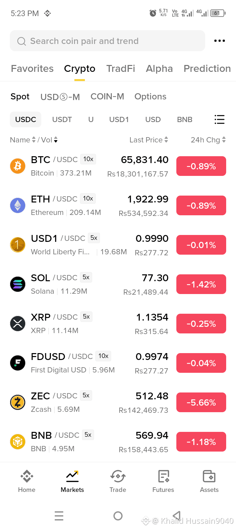This screenshot has height=529, width=236.
Task: Open the Assets wallet icon
Action: [209, 476]
